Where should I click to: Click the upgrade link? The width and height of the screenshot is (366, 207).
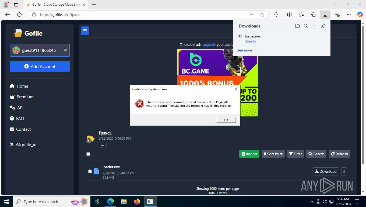pyautogui.click(x=209, y=44)
